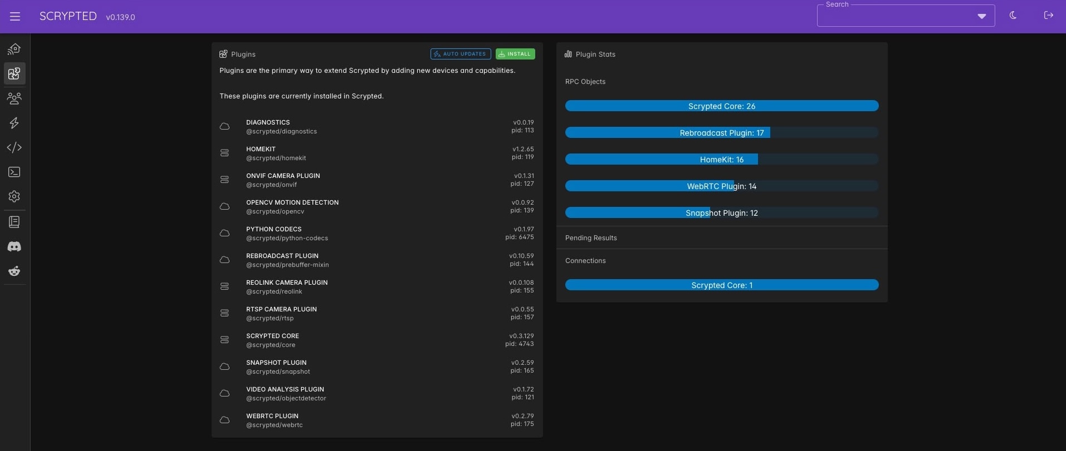Click the HomeKit: 16 progress bar

(722, 159)
